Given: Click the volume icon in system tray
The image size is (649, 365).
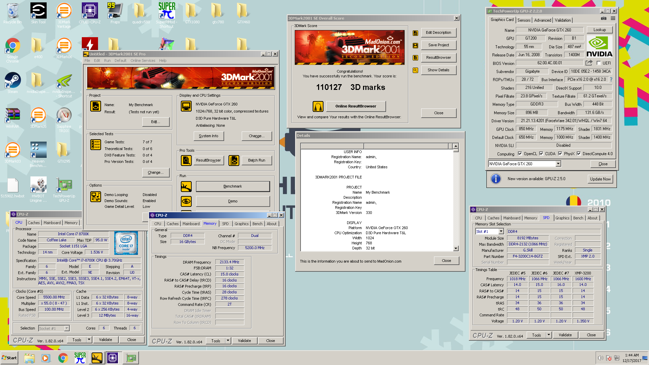Looking at the screenshot, I should [600, 358].
